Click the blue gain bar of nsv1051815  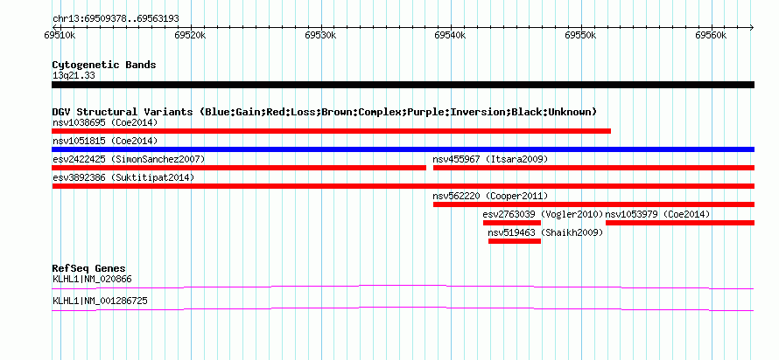403,149
